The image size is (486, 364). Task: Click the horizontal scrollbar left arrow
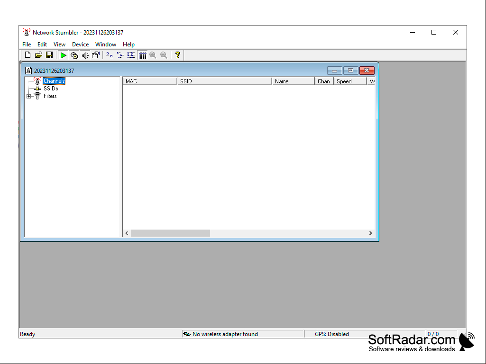127,233
